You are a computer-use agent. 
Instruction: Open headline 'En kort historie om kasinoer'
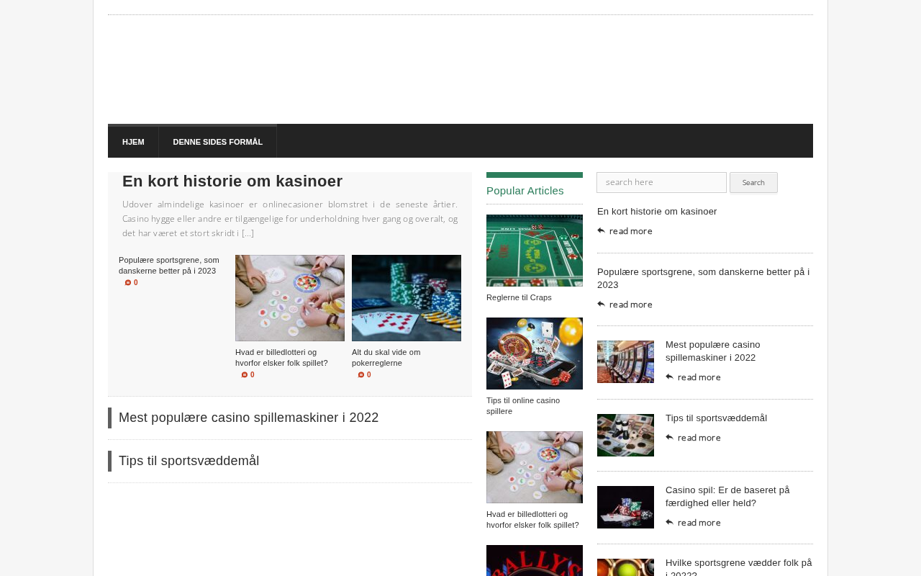click(x=232, y=181)
